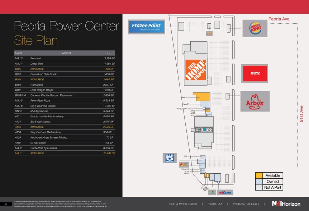Click the B109/110 map label

coord(185,169)
